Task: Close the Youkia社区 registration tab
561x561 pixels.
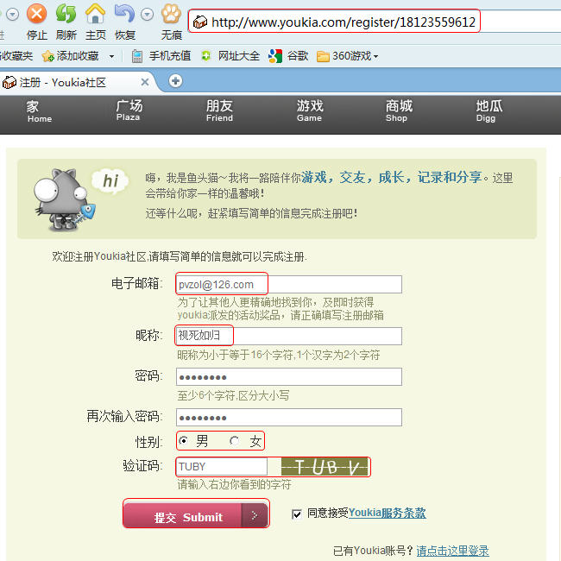Action: [x=145, y=82]
